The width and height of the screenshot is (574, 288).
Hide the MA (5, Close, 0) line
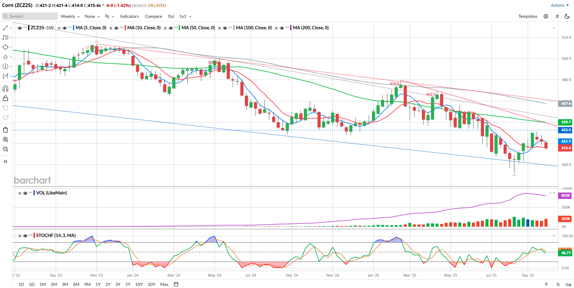[64, 28]
